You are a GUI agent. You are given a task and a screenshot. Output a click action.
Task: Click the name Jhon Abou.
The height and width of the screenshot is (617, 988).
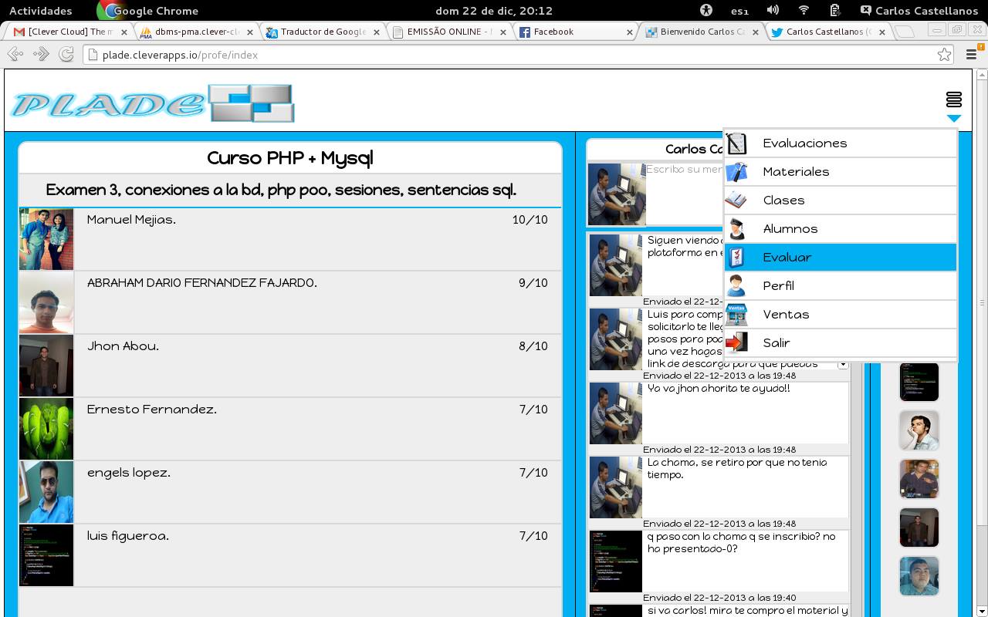tap(123, 346)
